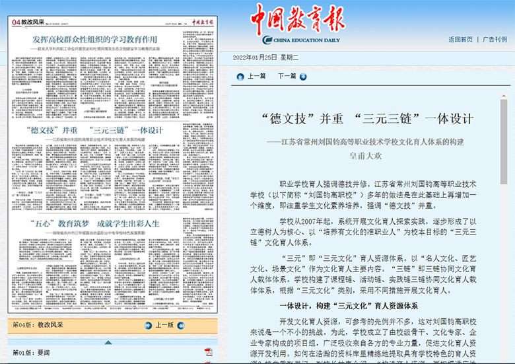The image size is (515, 364).
Task: Click the author name 皇甫大欢
Action: [x=366, y=156]
